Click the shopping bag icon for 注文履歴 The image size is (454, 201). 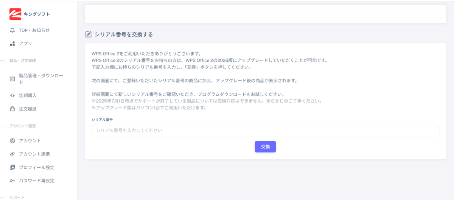[12, 109]
